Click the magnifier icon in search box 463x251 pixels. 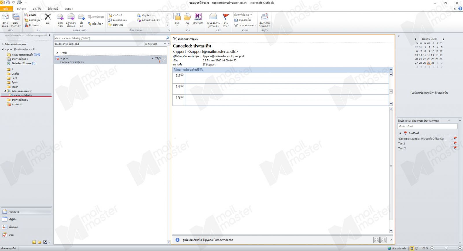click(167, 38)
